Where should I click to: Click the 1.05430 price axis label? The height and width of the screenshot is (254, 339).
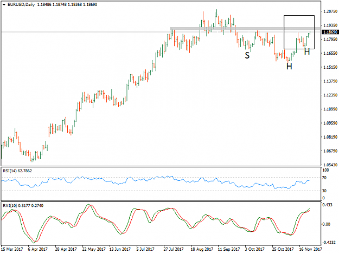[330, 165]
